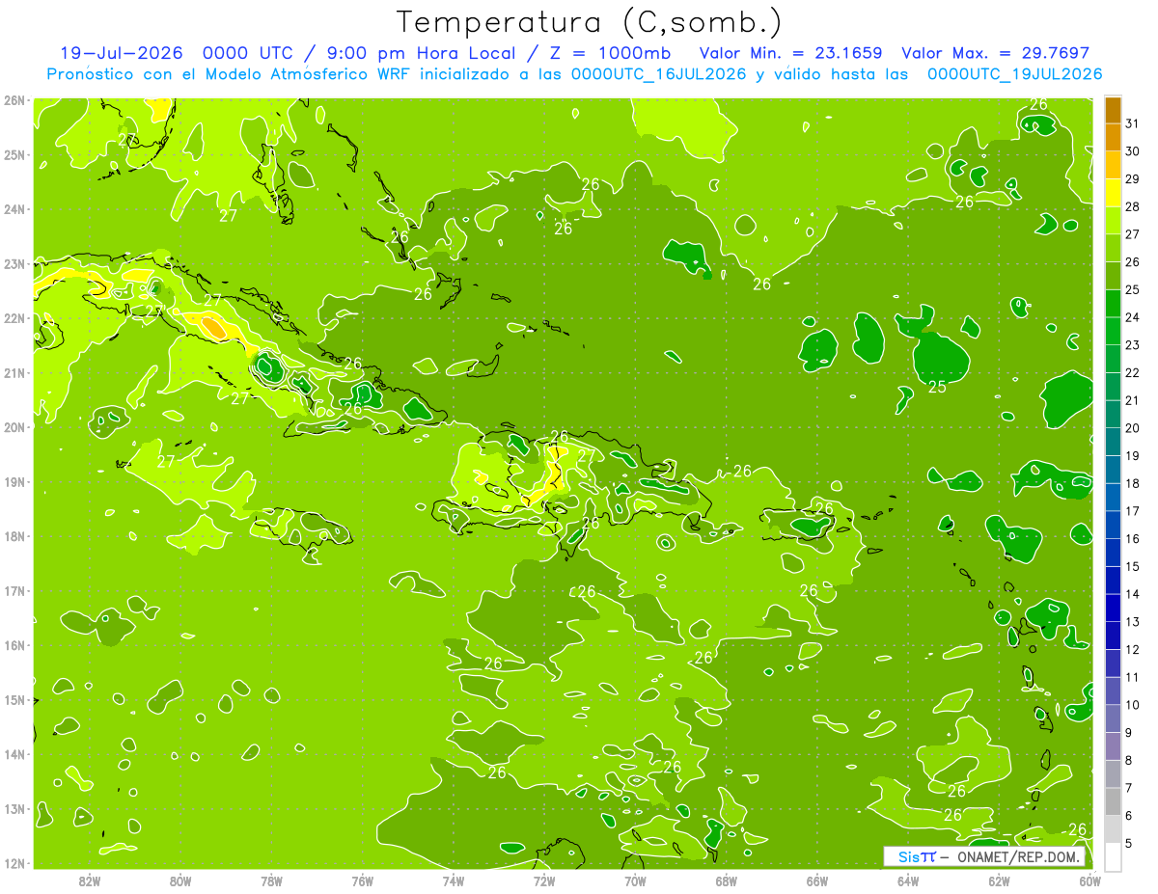Click the 12N latitude axis label
The width and height of the screenshot is (1158, 894).
[x=14, y=863]
